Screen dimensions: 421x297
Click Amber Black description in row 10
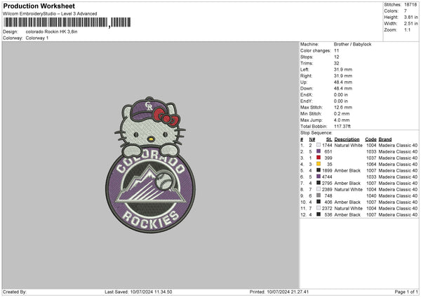347,202
